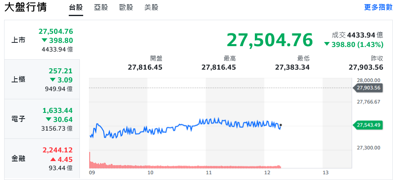394x180 pixels.
Task: Switch to the 美股 tab
Action: coord(151,7)
